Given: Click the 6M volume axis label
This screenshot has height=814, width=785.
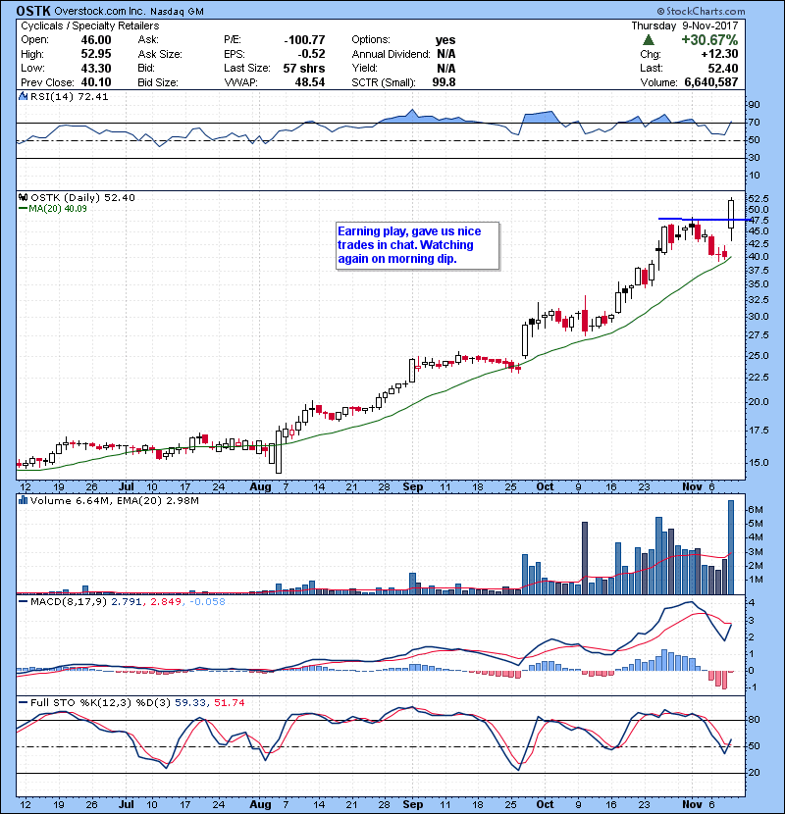Looking at the screenshot, I should click(756, 510).
